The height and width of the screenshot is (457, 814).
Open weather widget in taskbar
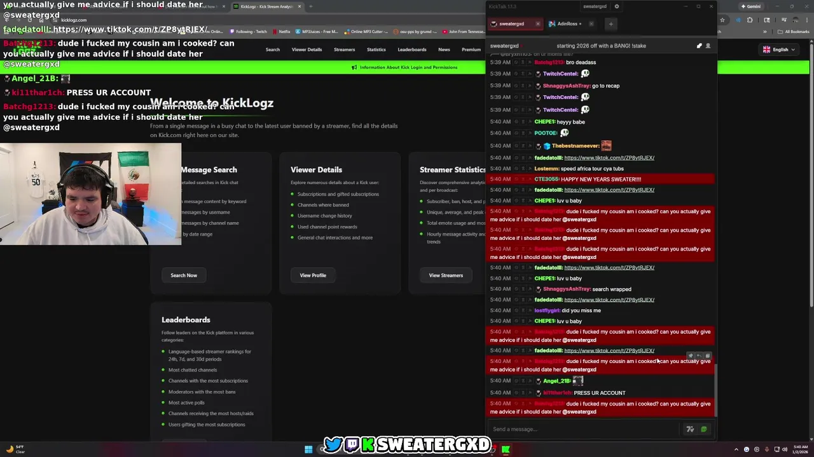point(15,449)
